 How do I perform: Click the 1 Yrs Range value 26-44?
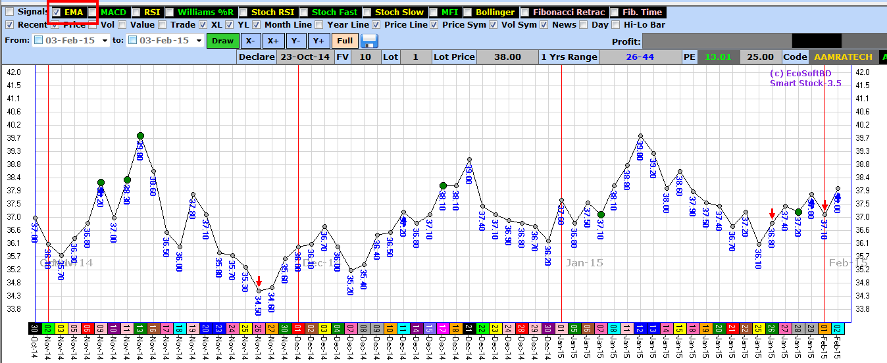pos(640,57)
